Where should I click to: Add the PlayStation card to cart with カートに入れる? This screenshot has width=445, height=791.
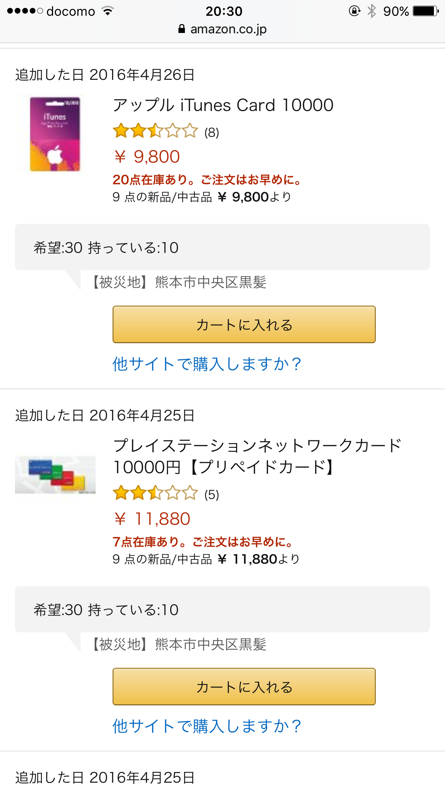tap(244, 687)
